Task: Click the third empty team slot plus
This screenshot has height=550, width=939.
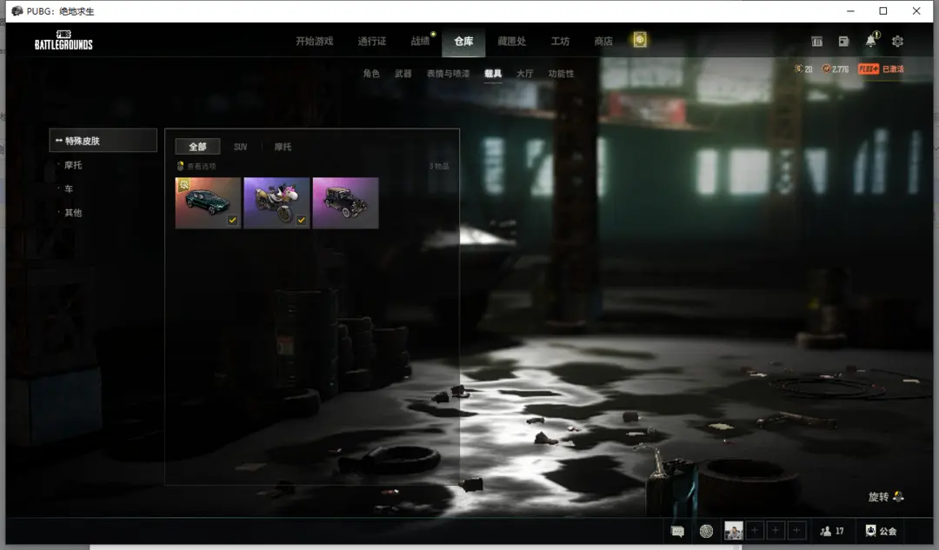Action: pos(796,530)
